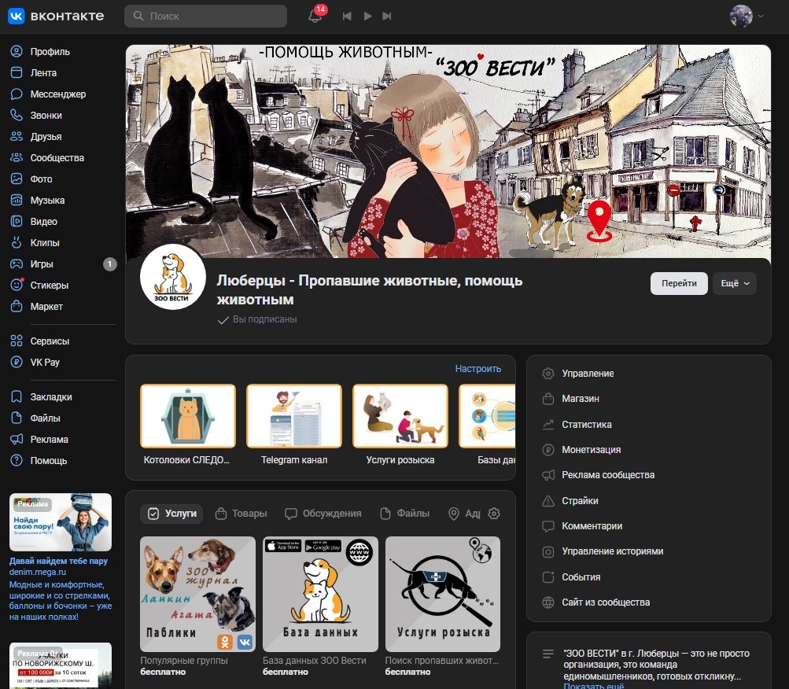Click the Настроить link
Viewport: 789px width, 689px height.
[478, 368]
